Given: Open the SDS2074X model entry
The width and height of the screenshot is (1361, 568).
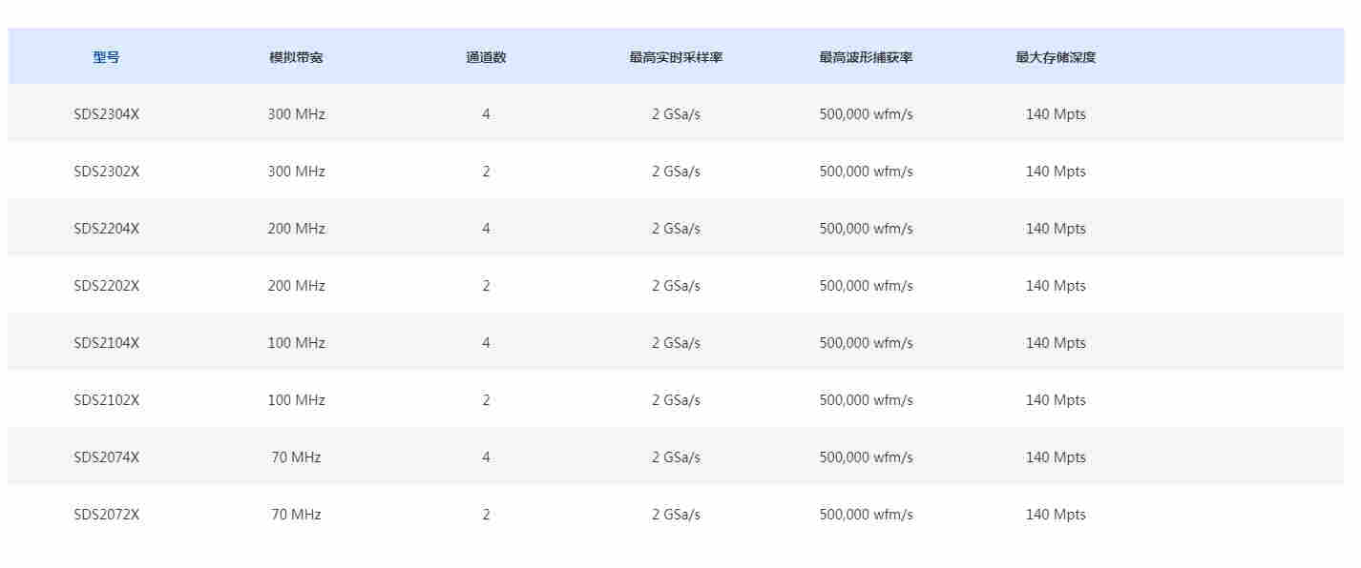Looking at the screenshot, I should (x=106, y=457).
